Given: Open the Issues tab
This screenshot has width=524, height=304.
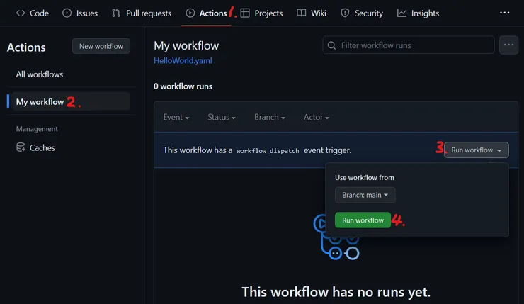Looking at the screenshot, I should click(x=80, y=13).
